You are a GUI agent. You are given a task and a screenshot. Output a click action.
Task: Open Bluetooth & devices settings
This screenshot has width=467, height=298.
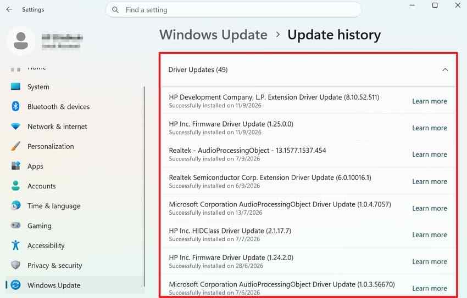(x=75, y=107)
